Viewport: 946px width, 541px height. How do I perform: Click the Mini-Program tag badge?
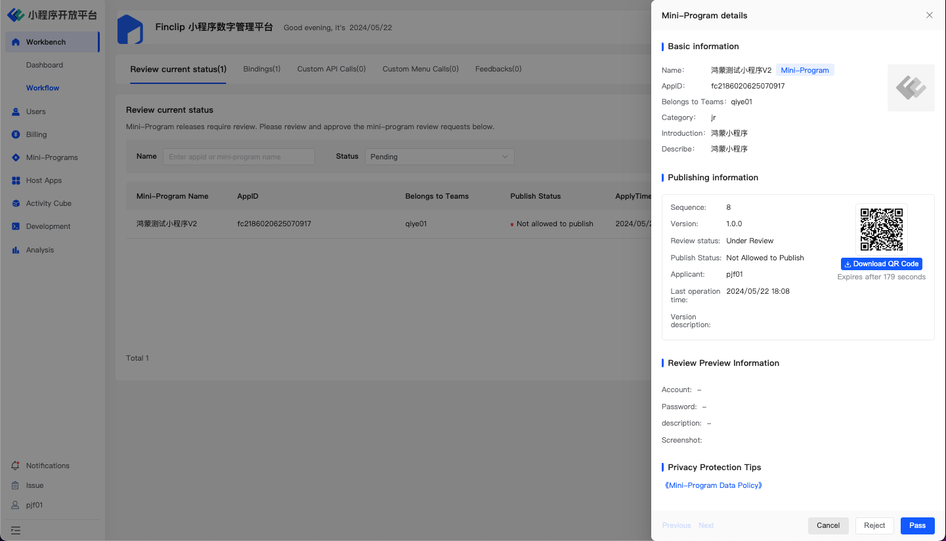[x=805, y=70]
